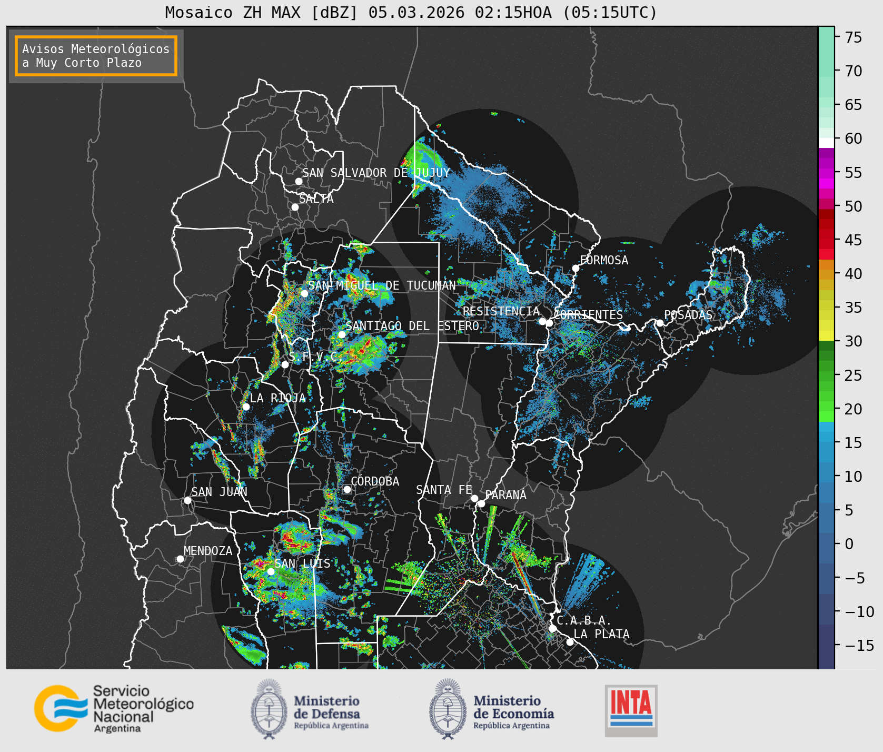Click the Santiago del Estero marker dot
This screenshot has height=752, width=883.
click(x=342, y=334)
